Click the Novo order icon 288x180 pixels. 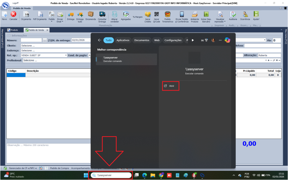[x=4, y=15]
